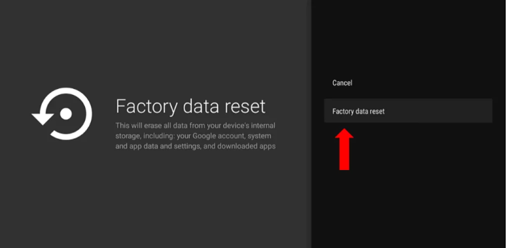Select Cancel in the right menu
The width and height of the screenshot is (507, 248).
(342, 82)
